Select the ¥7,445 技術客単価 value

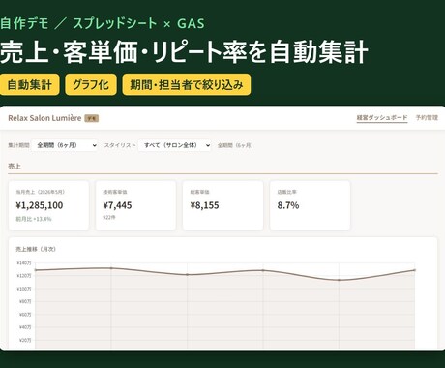tap(117, 205)
